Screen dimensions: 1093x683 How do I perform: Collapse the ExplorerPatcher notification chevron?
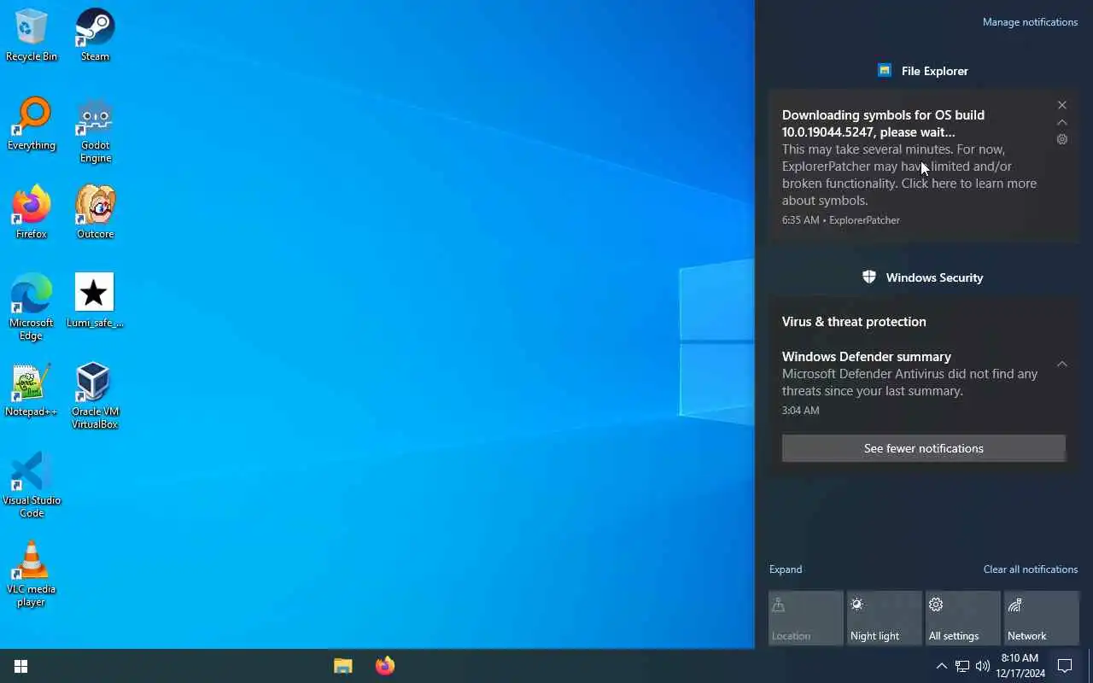(x=1062, y=122)
